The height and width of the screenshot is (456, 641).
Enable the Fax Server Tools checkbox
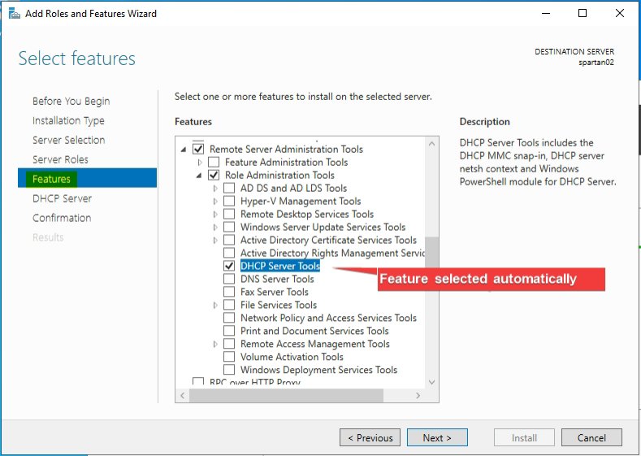pyautogui.click(x=229, y=292)
